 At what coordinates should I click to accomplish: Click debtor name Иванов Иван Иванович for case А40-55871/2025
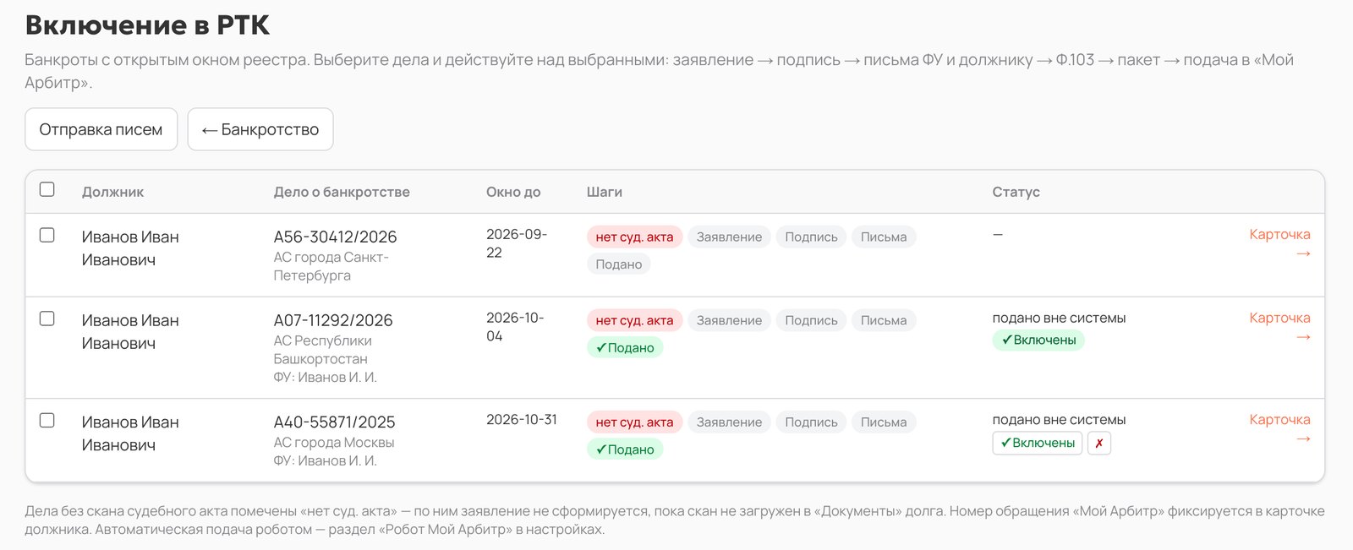pyautogui.click(x=130, y=433)
